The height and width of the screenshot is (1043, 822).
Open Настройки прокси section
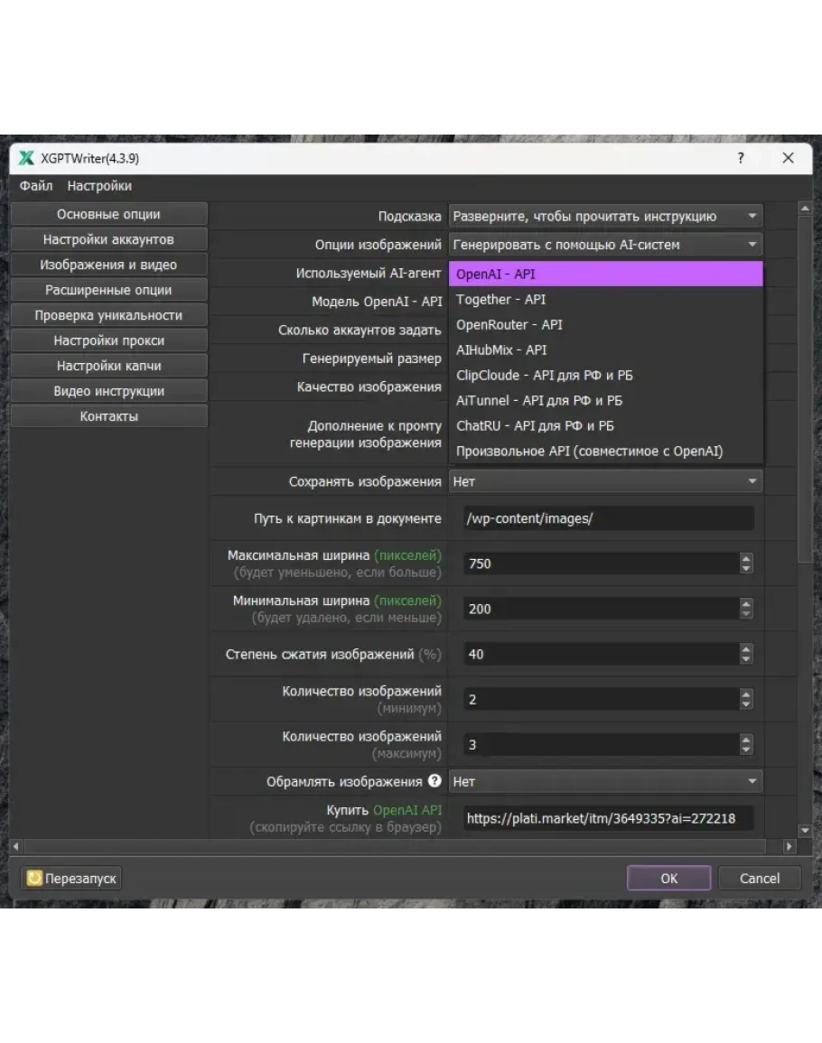[x=109, y=340]
